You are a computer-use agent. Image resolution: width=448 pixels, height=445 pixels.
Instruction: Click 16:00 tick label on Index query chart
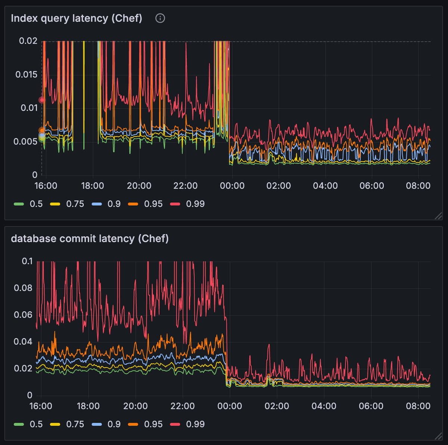tap(46, 186)
